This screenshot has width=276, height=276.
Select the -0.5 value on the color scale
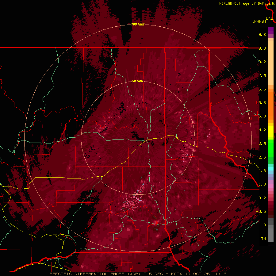(261, 212)
